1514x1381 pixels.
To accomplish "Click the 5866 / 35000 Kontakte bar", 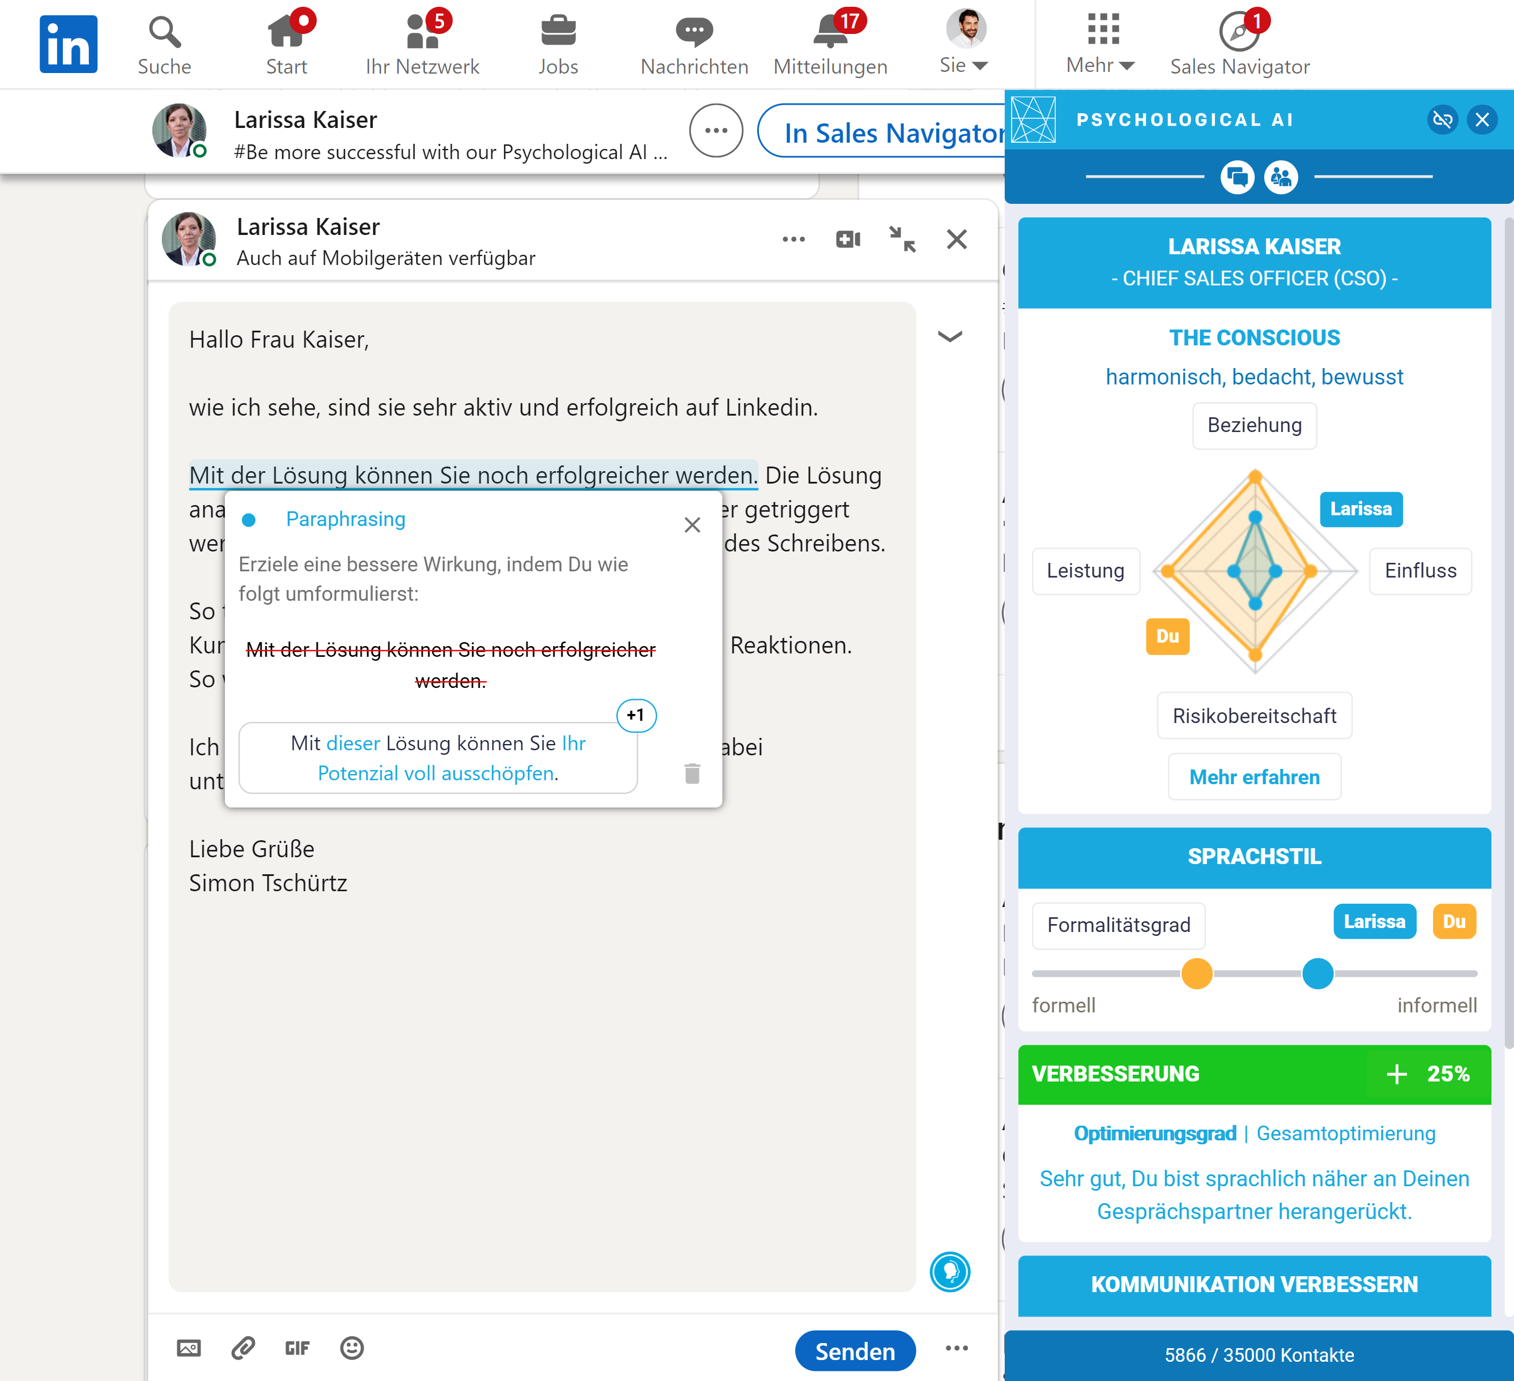I will (1260, 1355).
